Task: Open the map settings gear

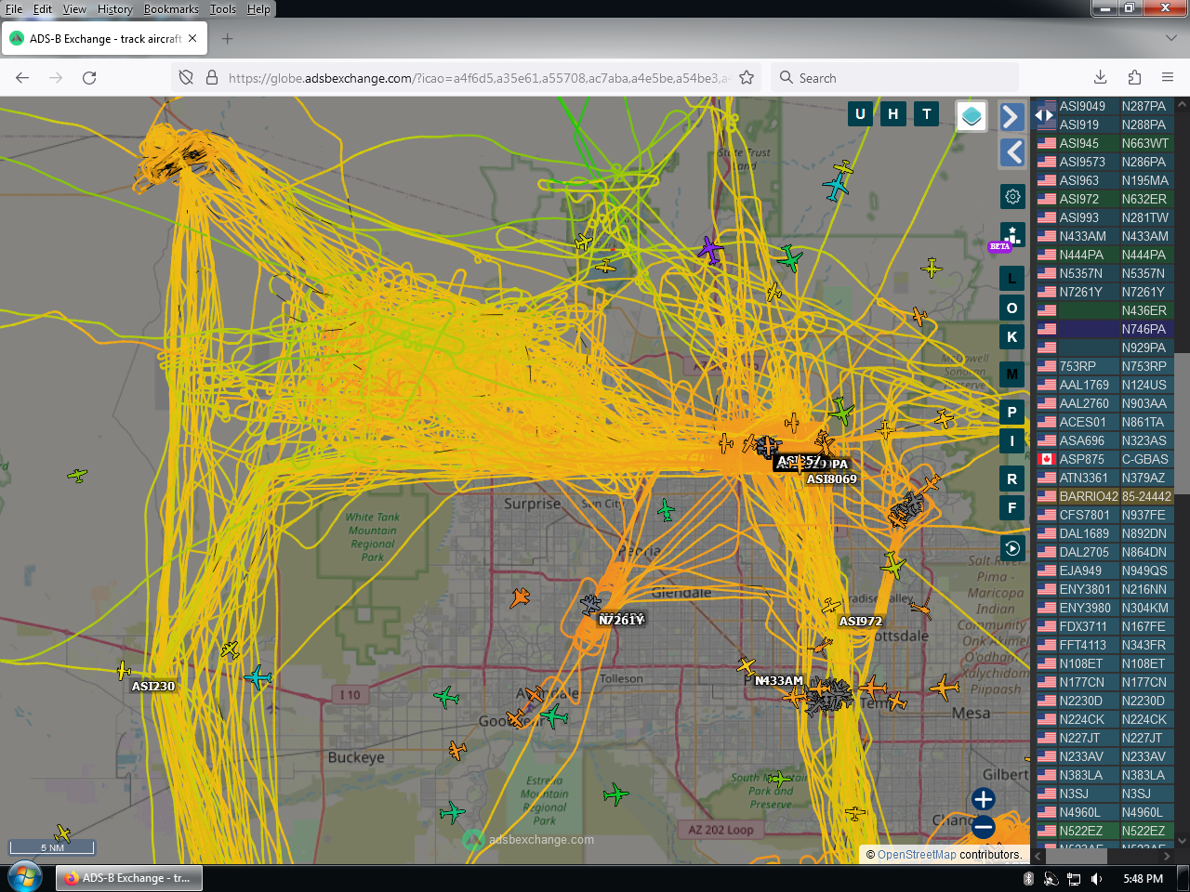Action: [x=1012, y=196]
